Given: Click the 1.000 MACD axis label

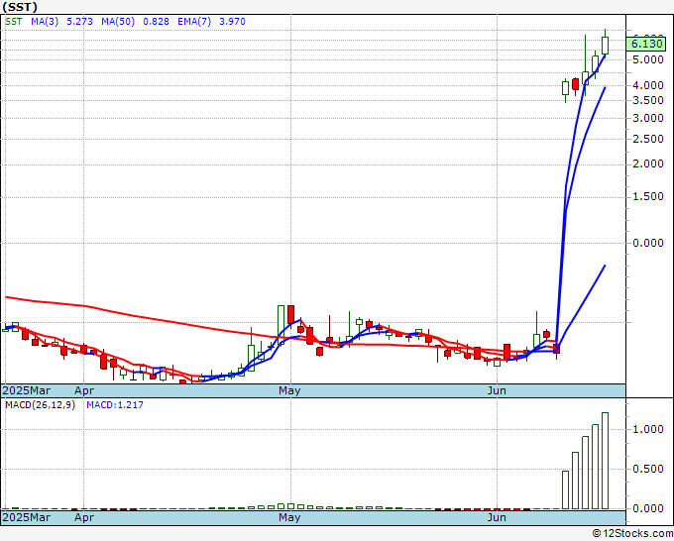Looking at the screenshot, I should pyautogui.click(x=648, y=429).
